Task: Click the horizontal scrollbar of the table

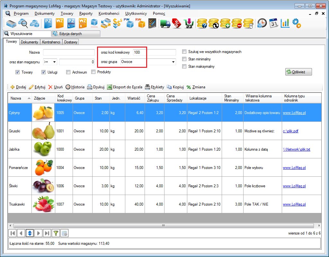Action: 163,226
